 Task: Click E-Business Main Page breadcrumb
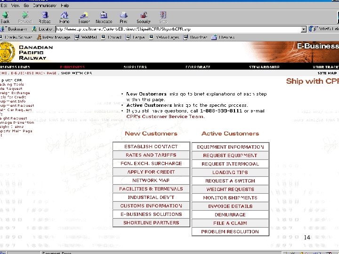click(x=34, y=73)
